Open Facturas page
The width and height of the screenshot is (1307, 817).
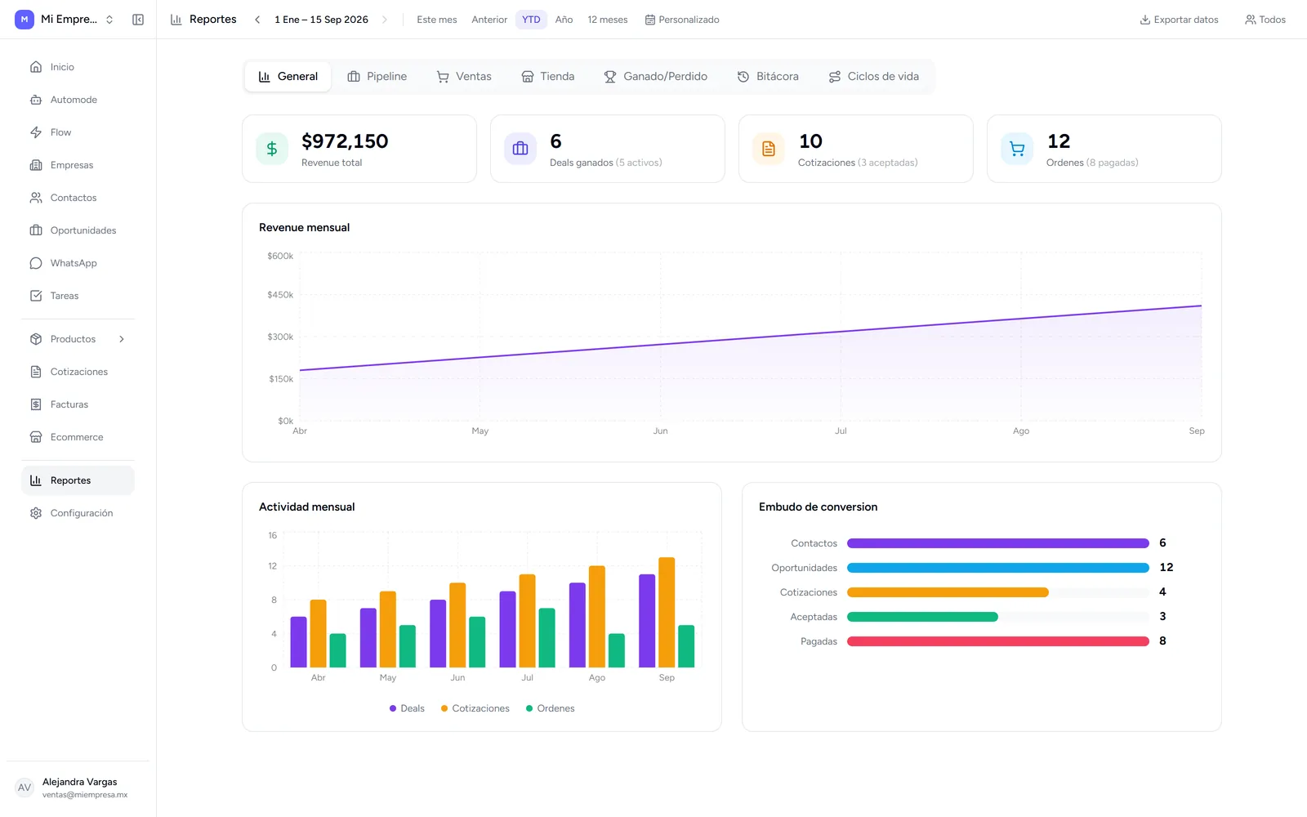(78, 404)
